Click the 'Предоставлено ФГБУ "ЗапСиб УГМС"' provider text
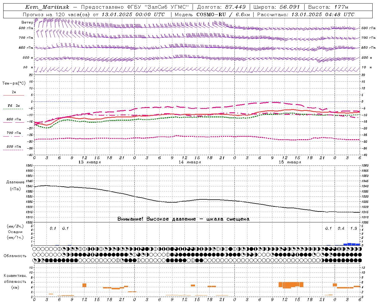This screenshot has height=302, width=377. tap(135, 7)
